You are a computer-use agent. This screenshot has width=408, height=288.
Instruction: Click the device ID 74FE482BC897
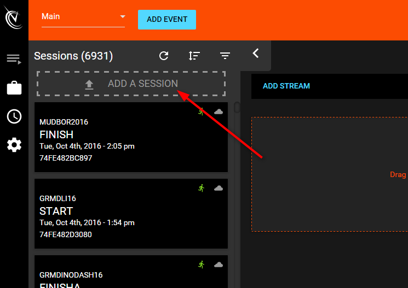point(66,158)
